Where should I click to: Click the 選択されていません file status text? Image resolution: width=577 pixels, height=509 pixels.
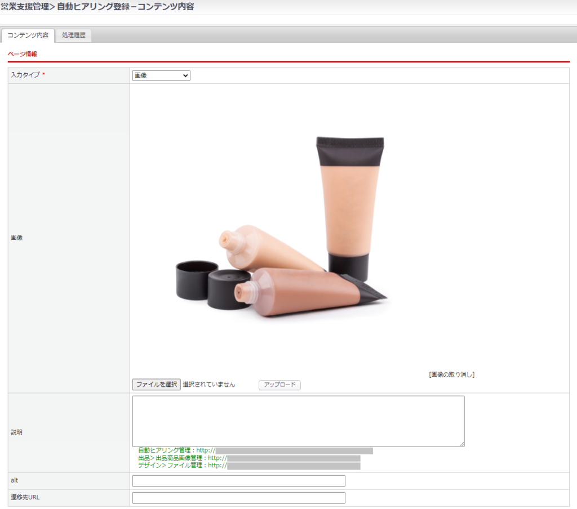pos(209,385)
